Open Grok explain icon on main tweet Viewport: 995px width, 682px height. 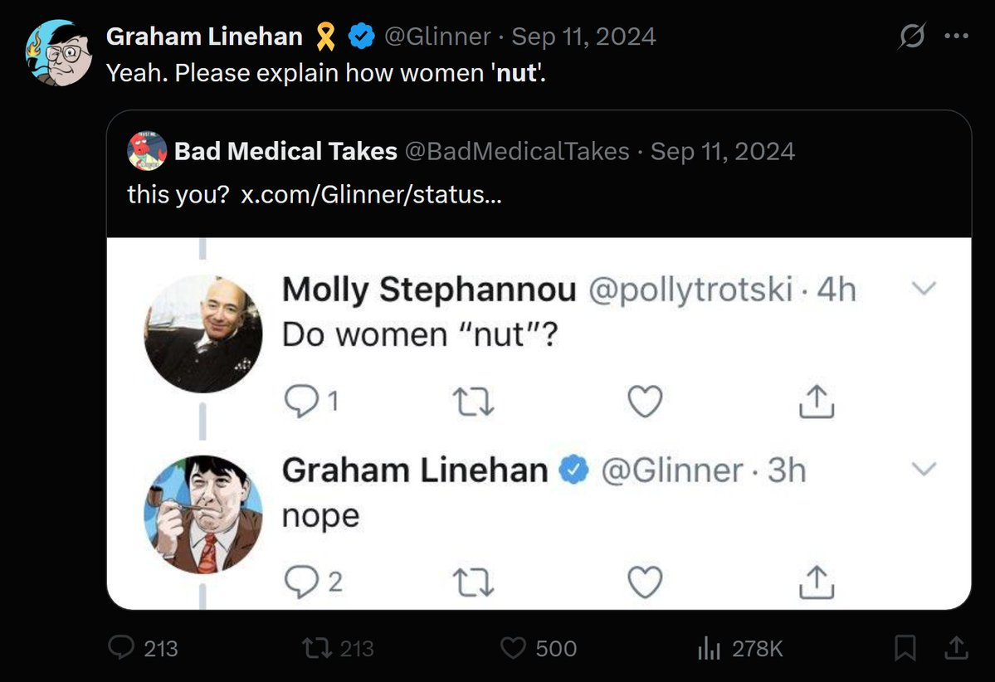point(912,36)
